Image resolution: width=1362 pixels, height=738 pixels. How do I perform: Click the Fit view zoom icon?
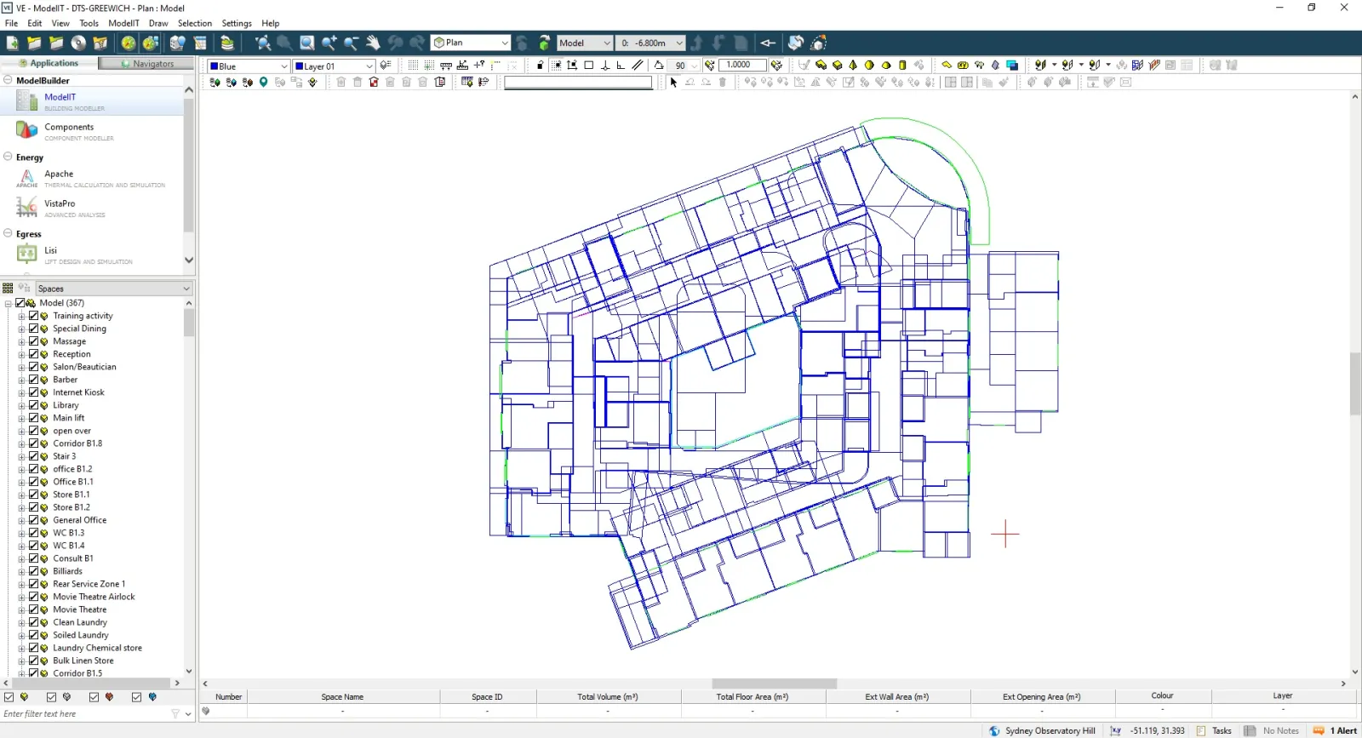263,43
